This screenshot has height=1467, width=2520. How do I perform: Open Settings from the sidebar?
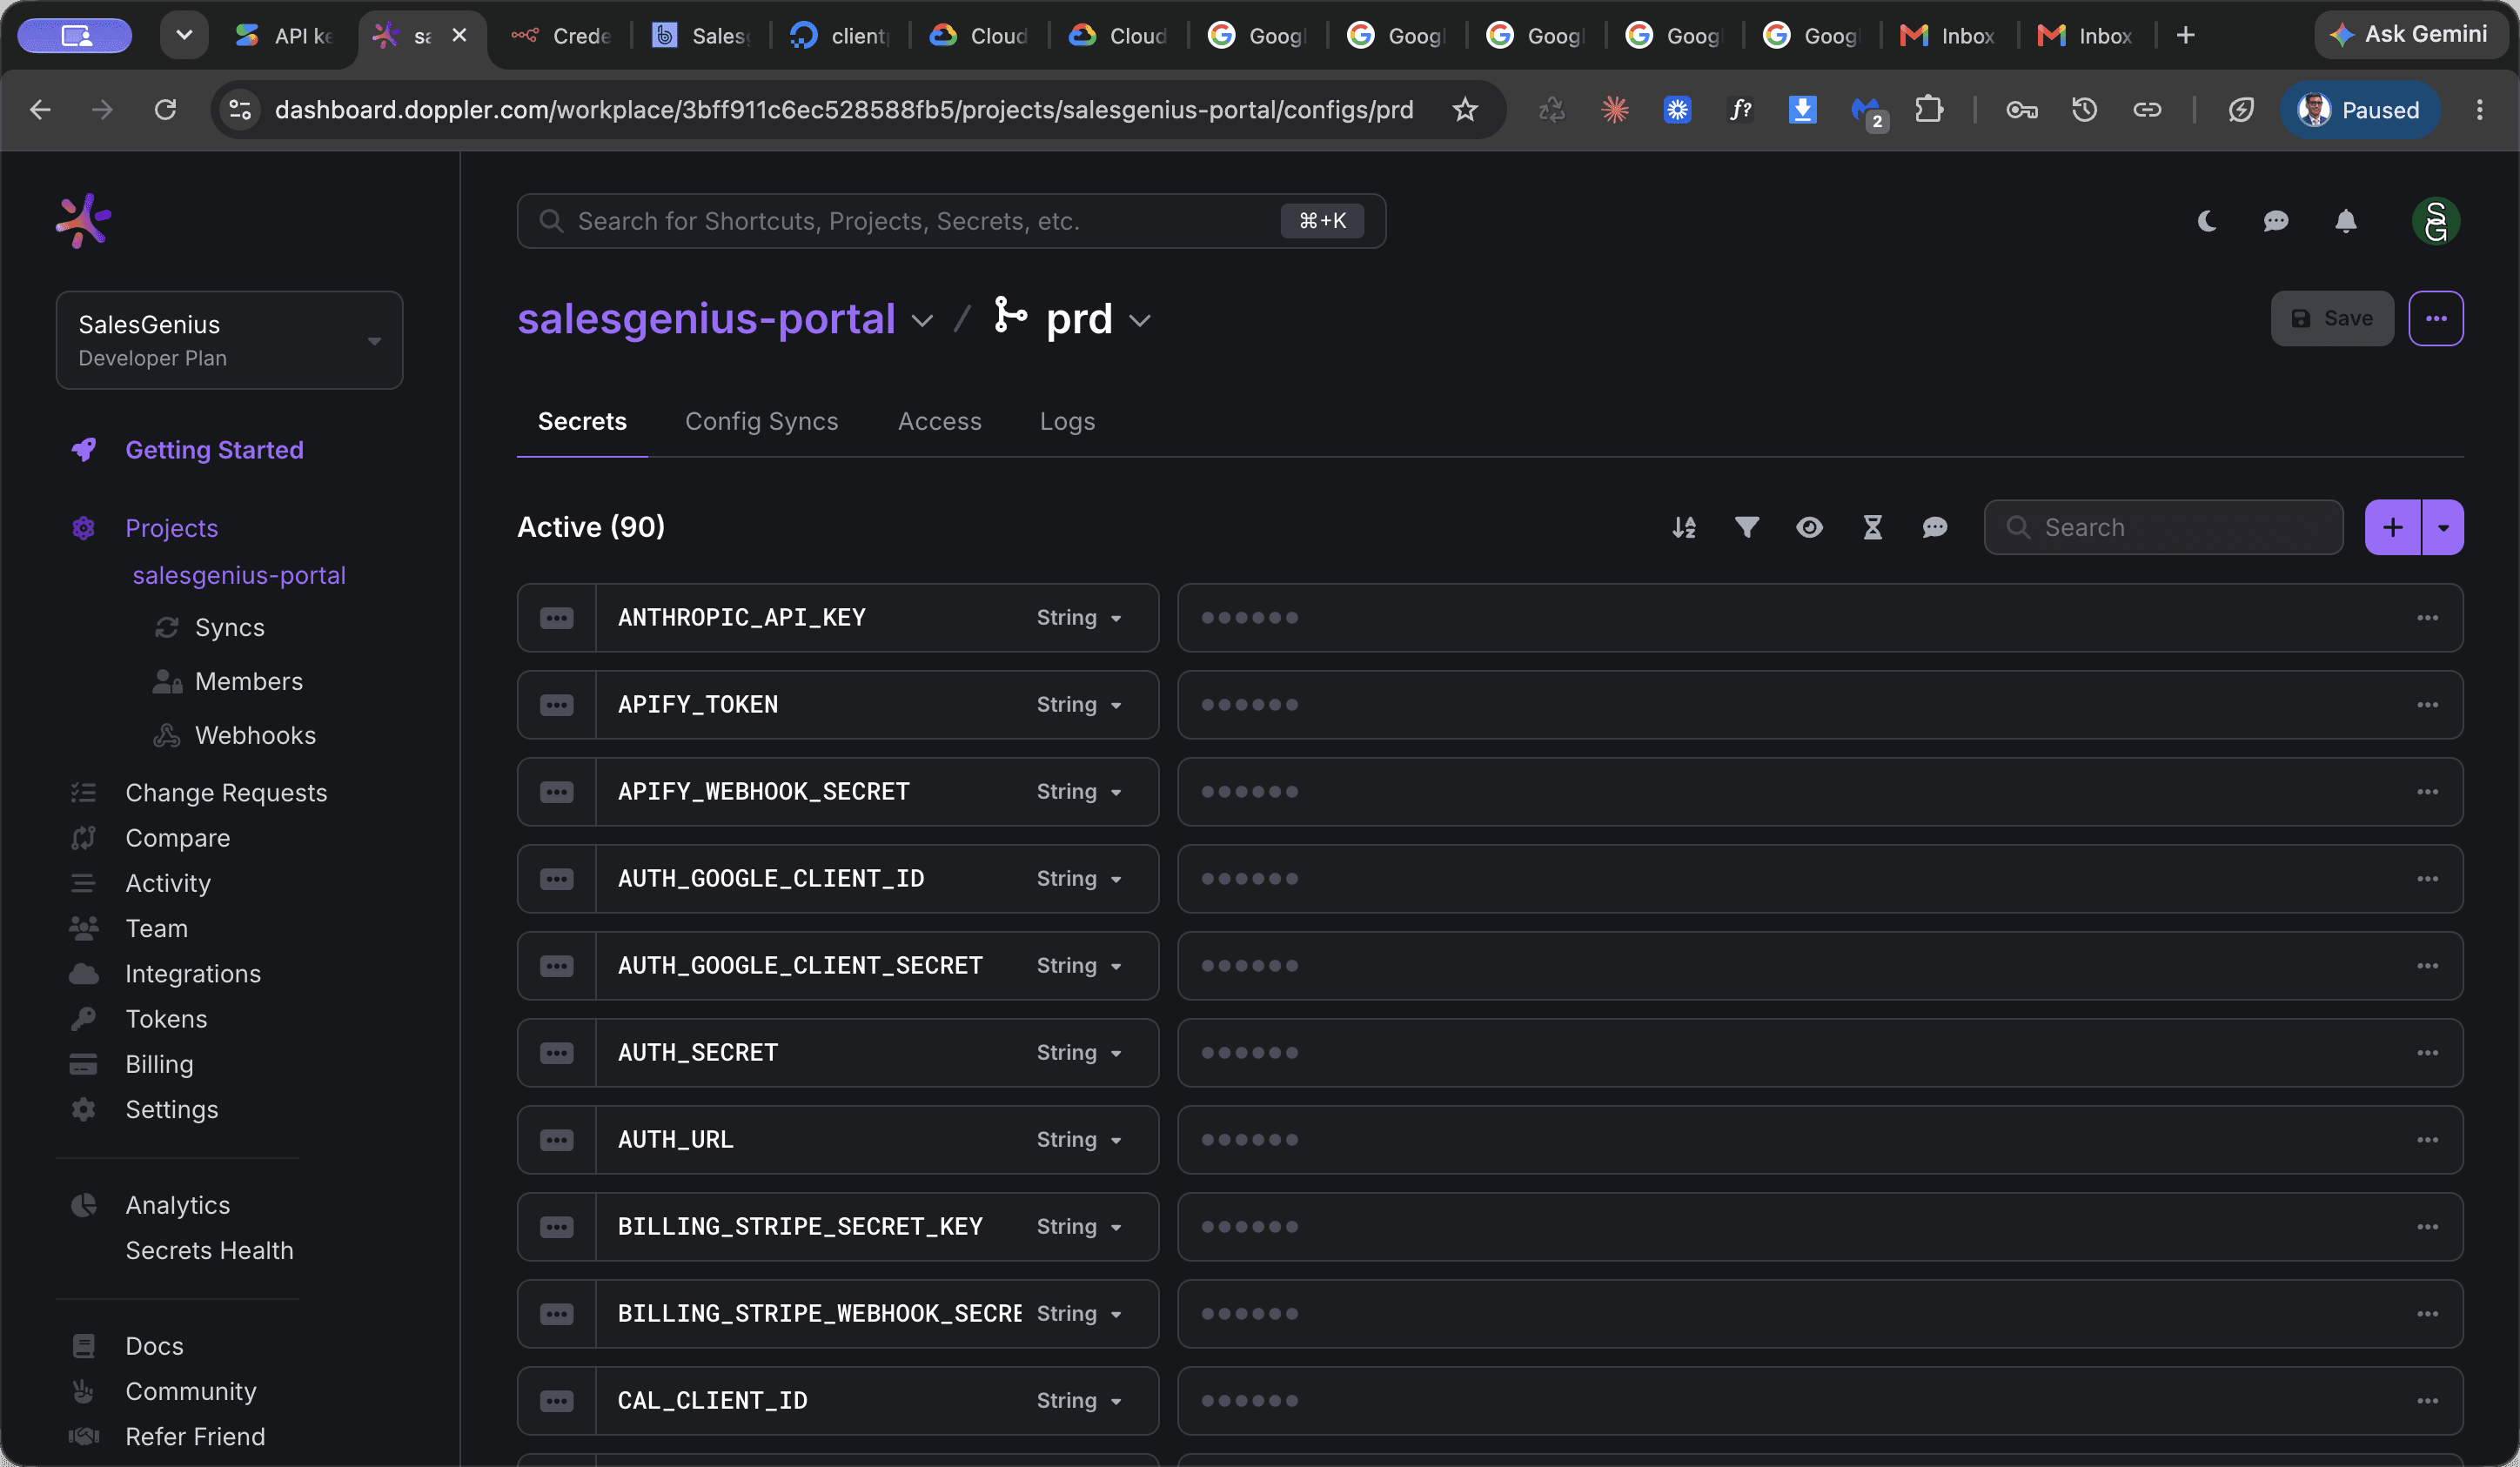click(x=171, y=1109)
